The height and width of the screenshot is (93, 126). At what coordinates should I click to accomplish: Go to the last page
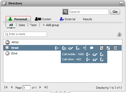click(x=46, y=87)
